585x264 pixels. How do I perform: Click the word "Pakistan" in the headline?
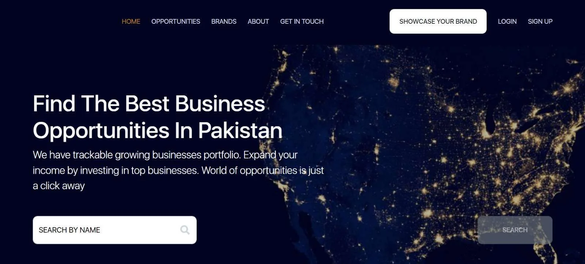240,131
